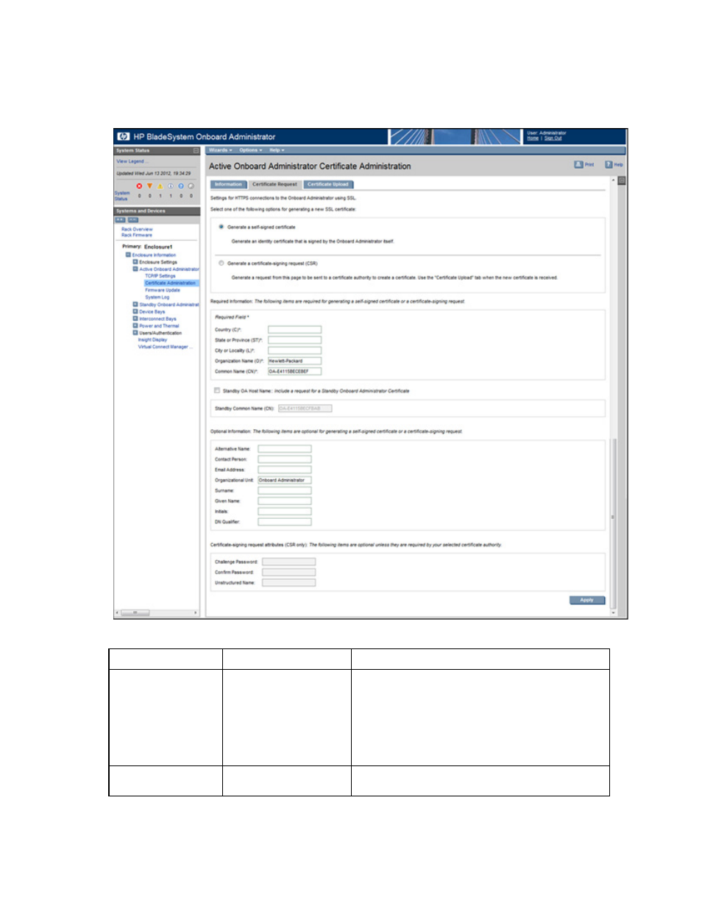Switch to the Certificate Upload tab

click(328, 185)
